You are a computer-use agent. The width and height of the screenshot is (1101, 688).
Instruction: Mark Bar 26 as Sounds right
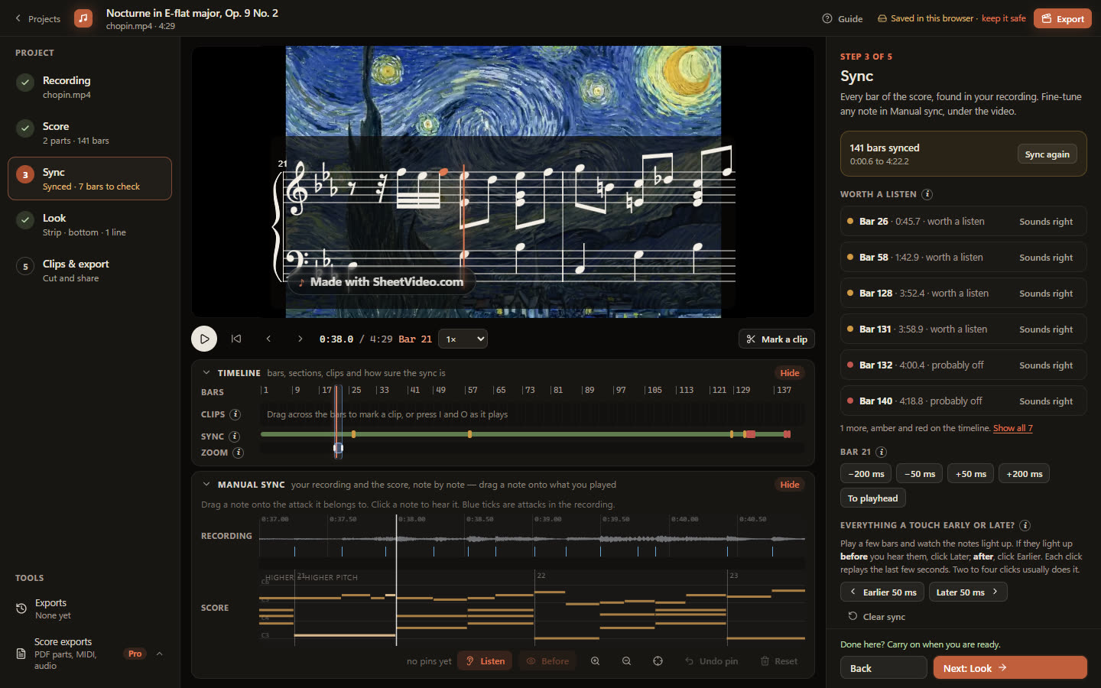coord(1046,222)
